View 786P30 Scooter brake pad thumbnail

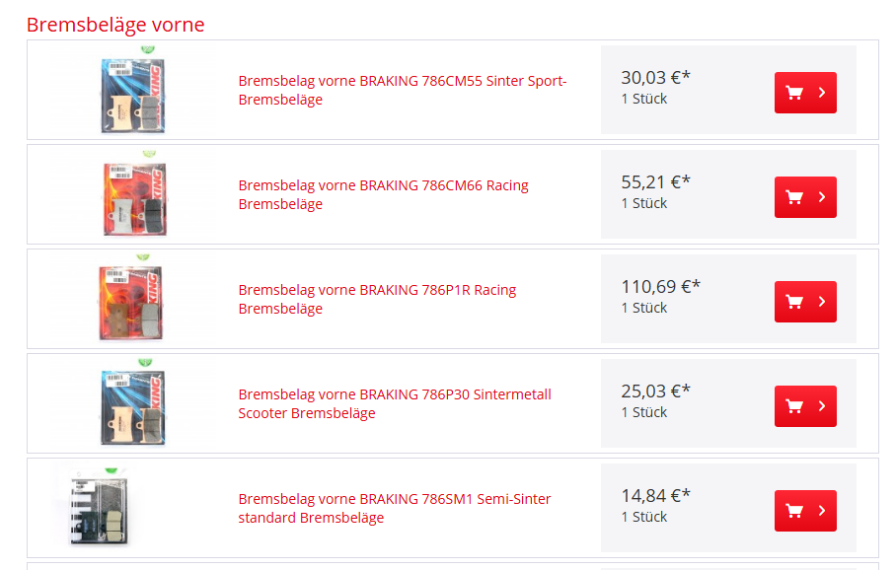pos(132,406)
